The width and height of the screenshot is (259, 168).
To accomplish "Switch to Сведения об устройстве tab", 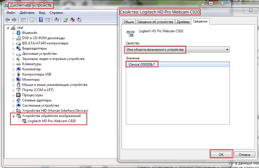I will tap(155, 22).
